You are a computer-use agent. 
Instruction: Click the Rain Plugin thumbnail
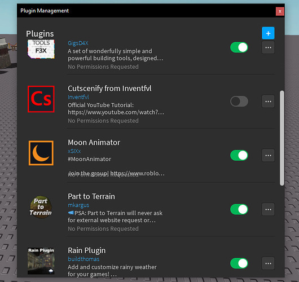(x=41, y=261)
